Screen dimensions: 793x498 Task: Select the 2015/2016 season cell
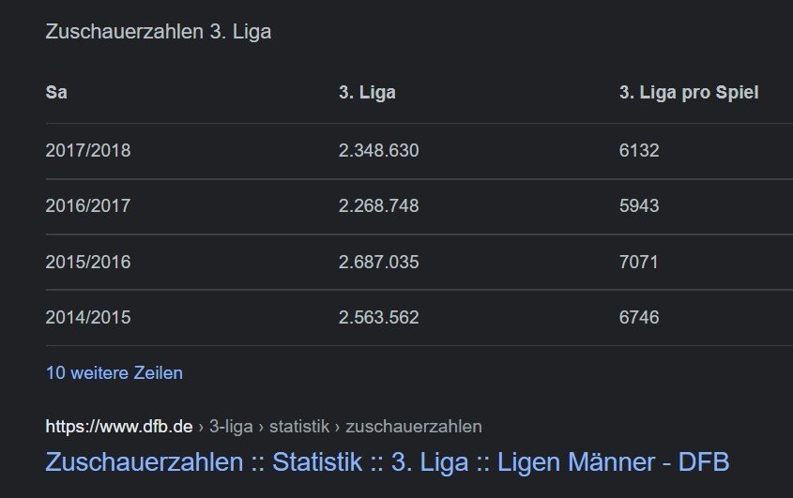pos(88,262)
